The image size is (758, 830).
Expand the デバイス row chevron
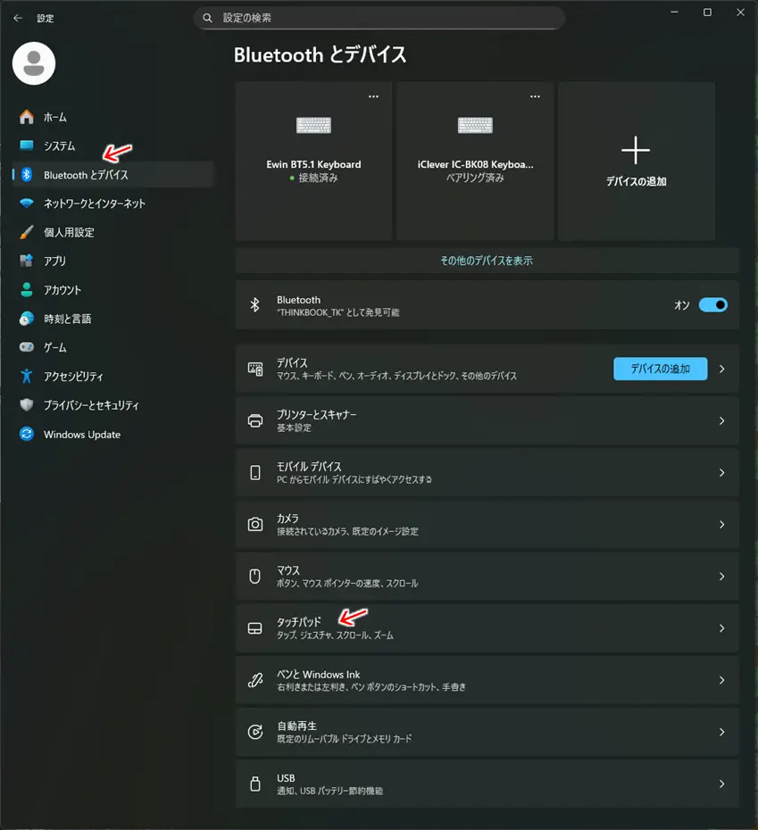click(722, 369)
